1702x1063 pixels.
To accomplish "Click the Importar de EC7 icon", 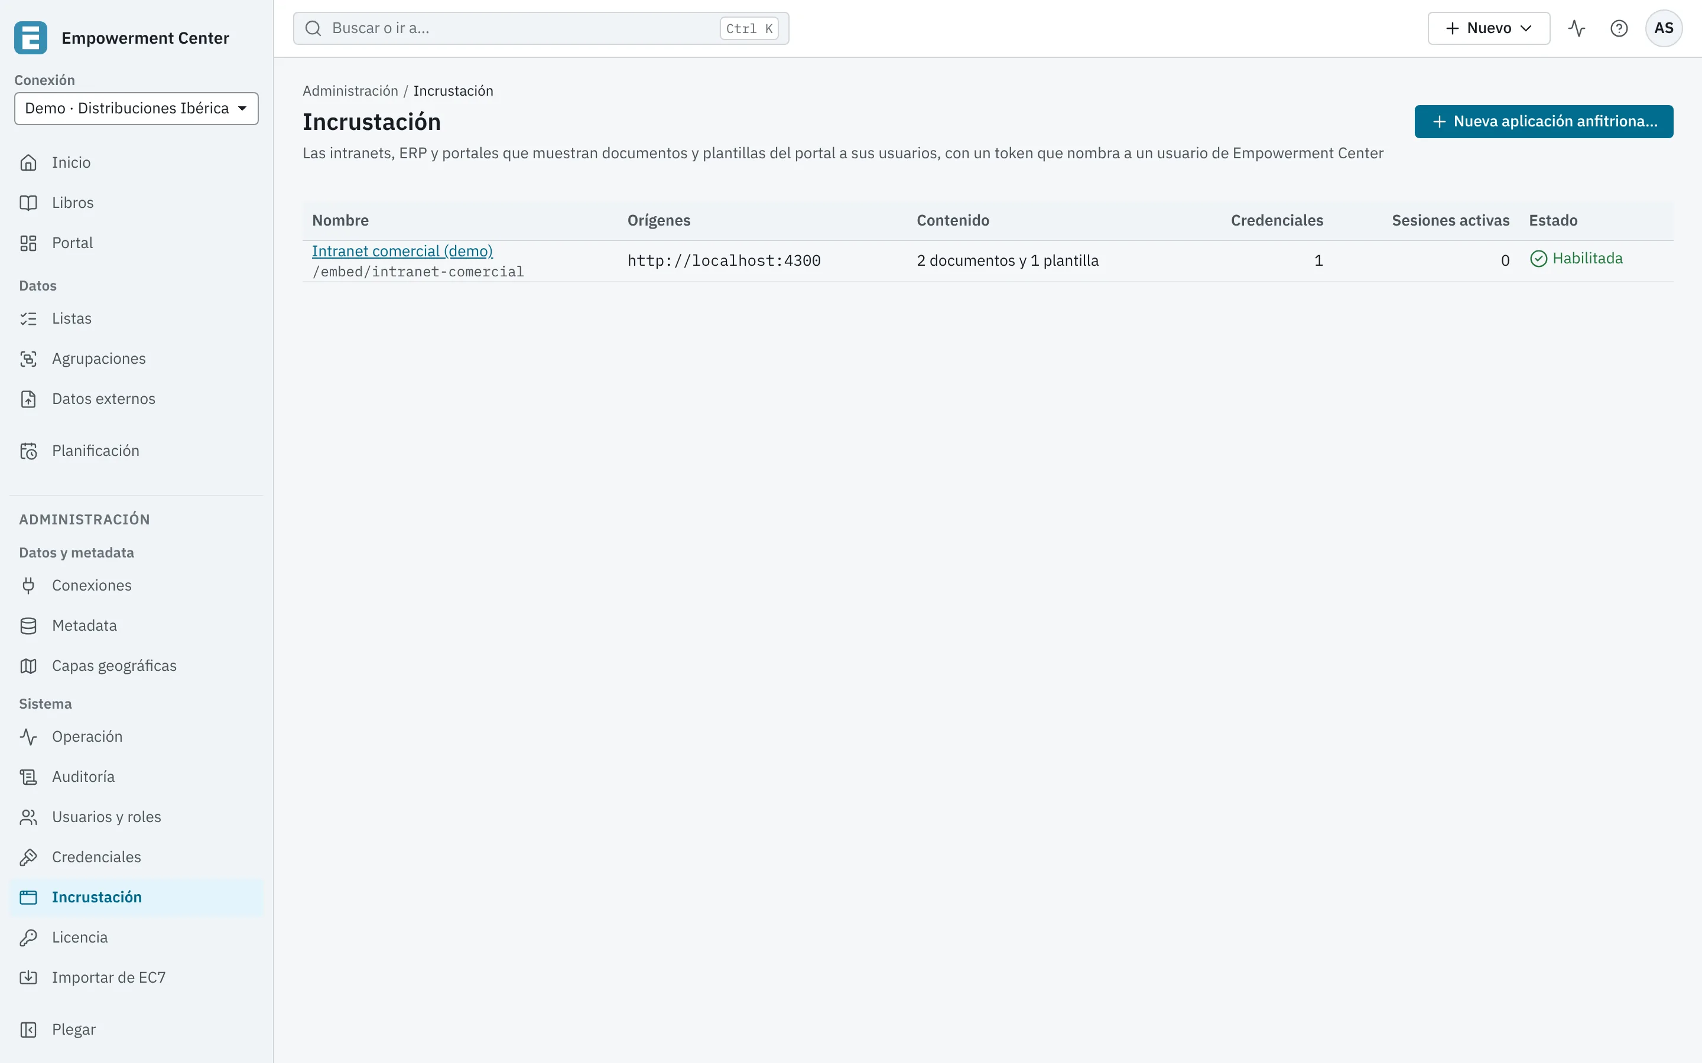I will pyautogui.click(x=28, y=977).
